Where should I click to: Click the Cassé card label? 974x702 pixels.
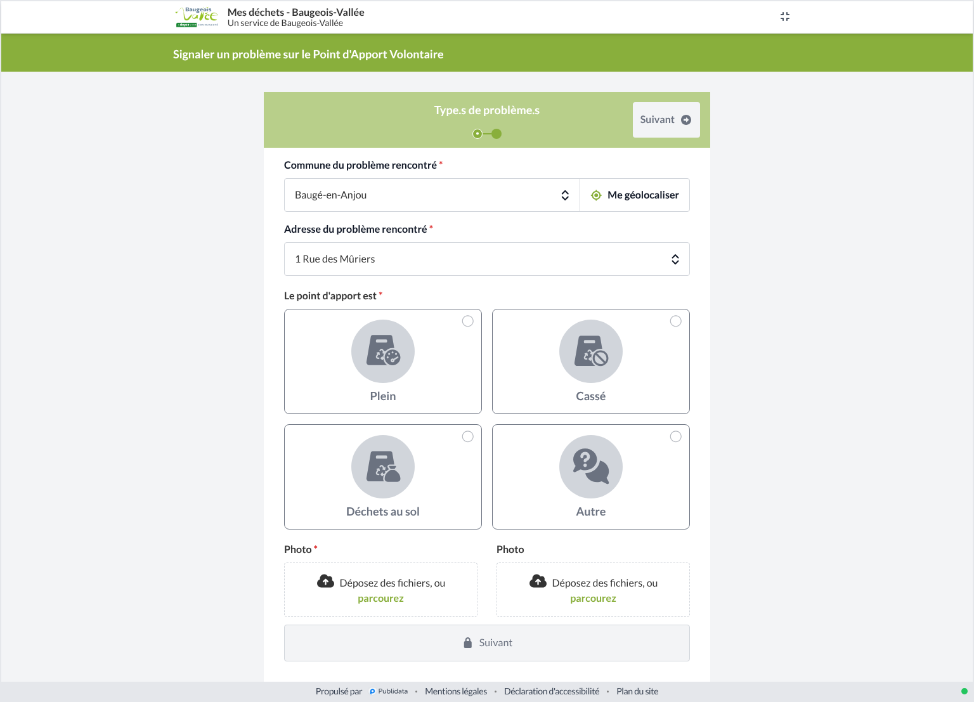tap(591, 396)
